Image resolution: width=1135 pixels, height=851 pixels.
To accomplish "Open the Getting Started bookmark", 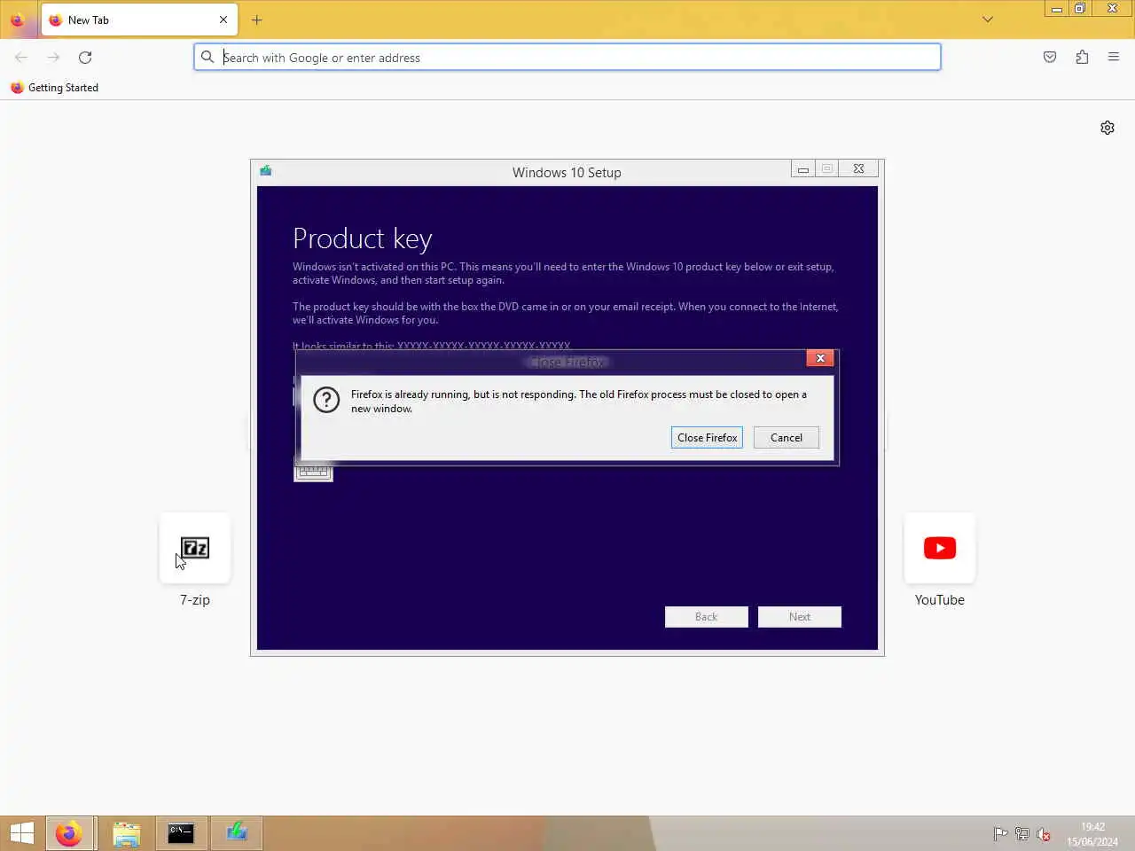I will point(54,87).
